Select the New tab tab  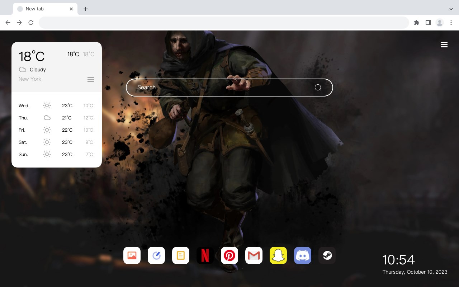45,9
